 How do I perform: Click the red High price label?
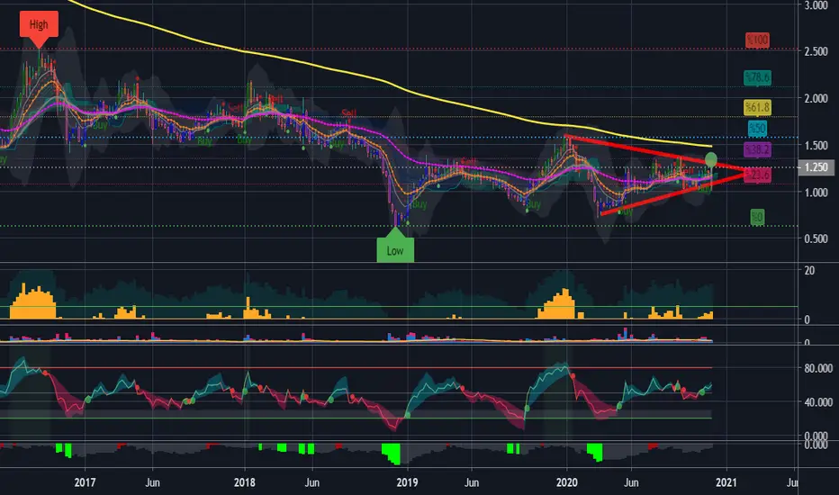click(x=39, y=25)
